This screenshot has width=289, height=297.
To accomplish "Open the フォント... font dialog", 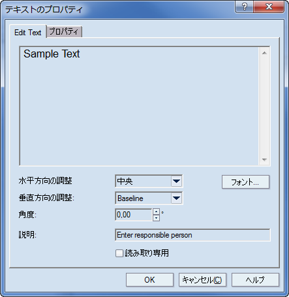I will click(245, 182).
